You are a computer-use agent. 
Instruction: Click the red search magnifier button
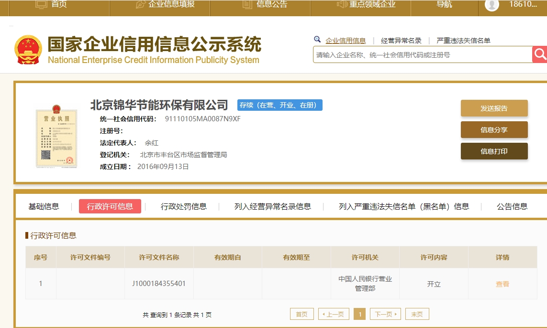540,54
